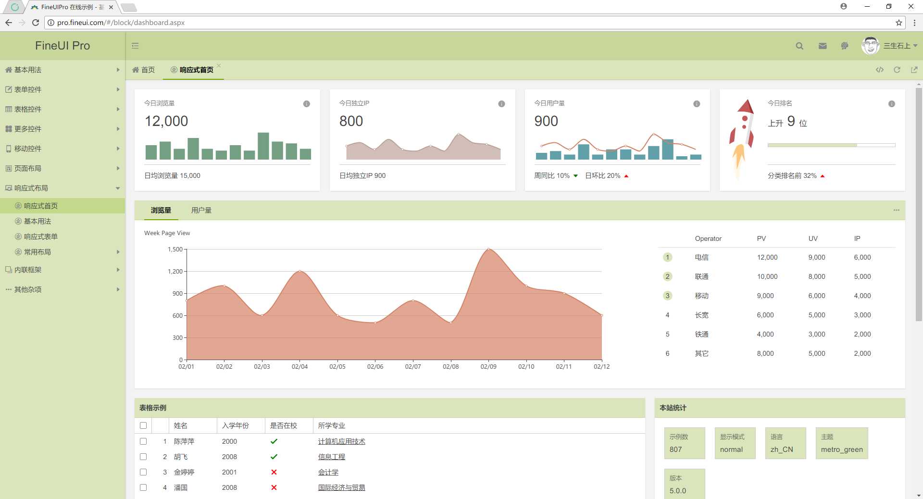Expand the 其他杂项 menu arrow
This screenshot has width=923, height=499.
point(118,289)
